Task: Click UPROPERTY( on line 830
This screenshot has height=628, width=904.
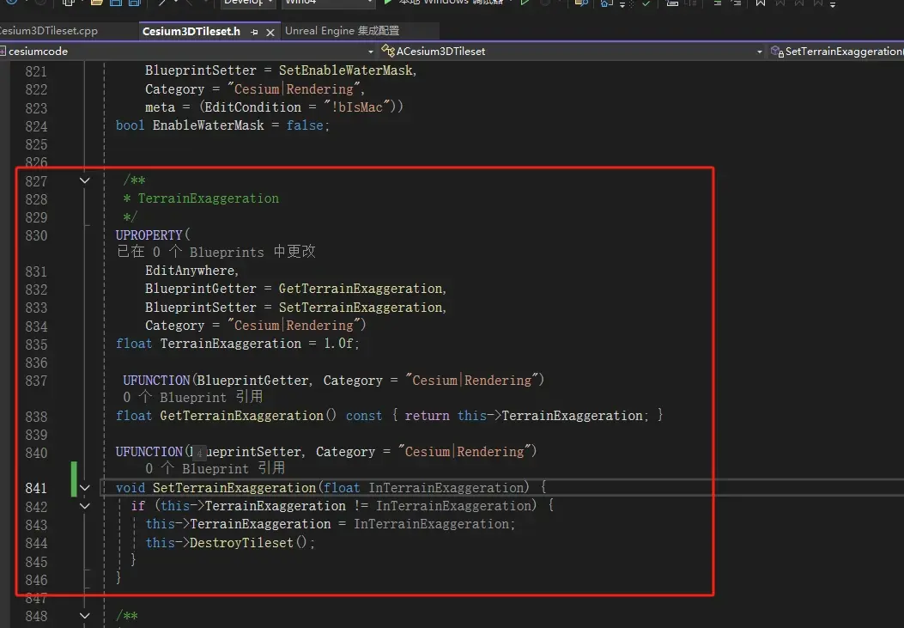Action: [153, 235]
